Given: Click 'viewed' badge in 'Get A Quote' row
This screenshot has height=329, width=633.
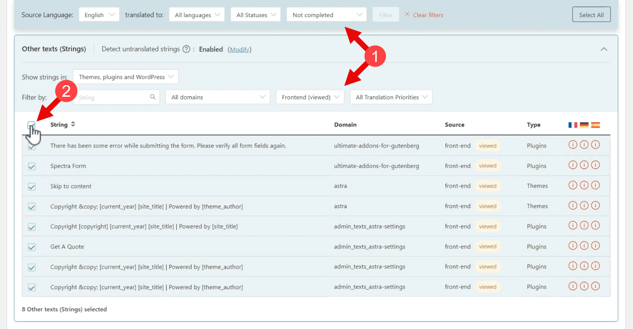Looking at the screenshot, I should [x=488, y=246].
